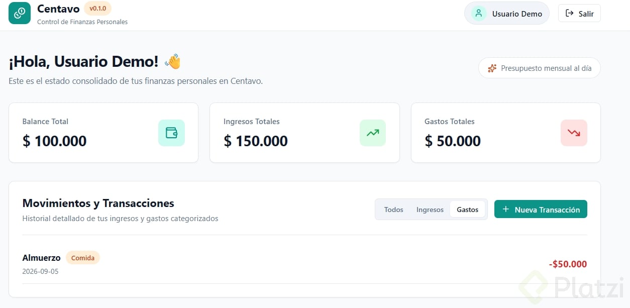Viewport: 630px width, 308px height.
Task: Click the -$50.000 amount on Almuerzo
Action: [568, 264]
